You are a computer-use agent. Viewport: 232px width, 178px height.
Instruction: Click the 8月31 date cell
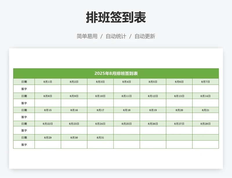point(100,138)
